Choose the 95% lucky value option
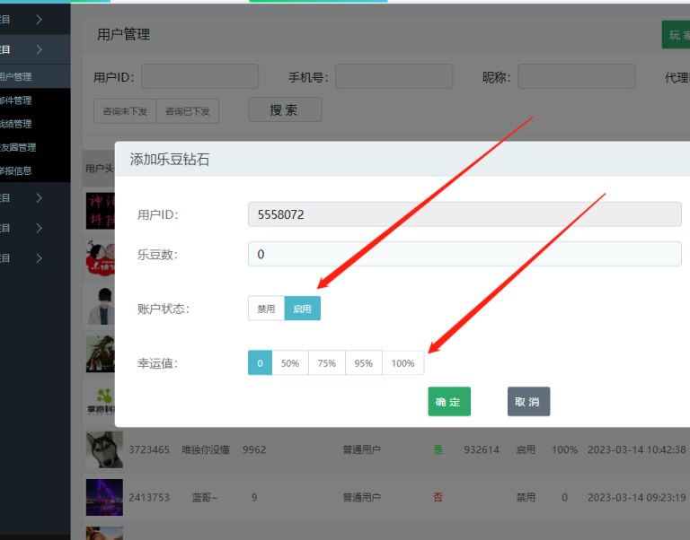The height and width of the screenshot is (540, 690). tap(364, 363)
